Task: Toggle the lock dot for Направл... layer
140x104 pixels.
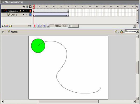Action: pos(27,11)
